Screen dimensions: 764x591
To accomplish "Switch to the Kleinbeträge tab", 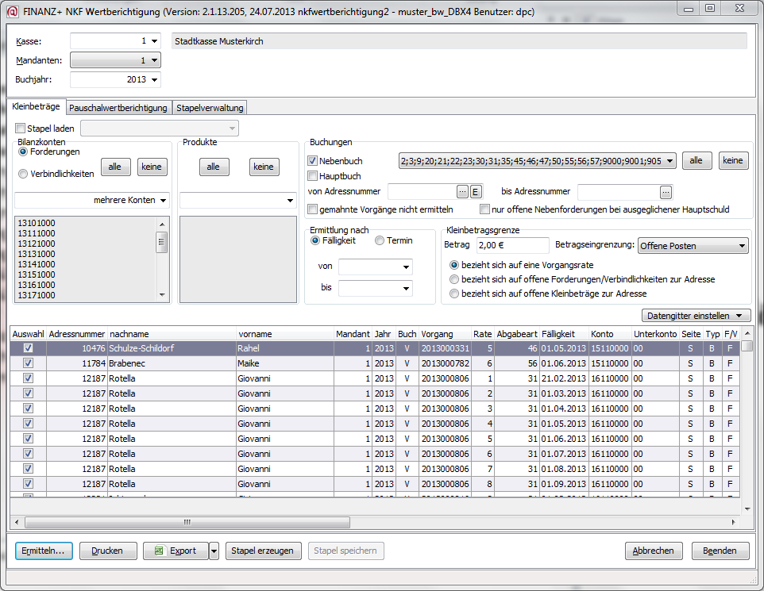I will point(36,106).
